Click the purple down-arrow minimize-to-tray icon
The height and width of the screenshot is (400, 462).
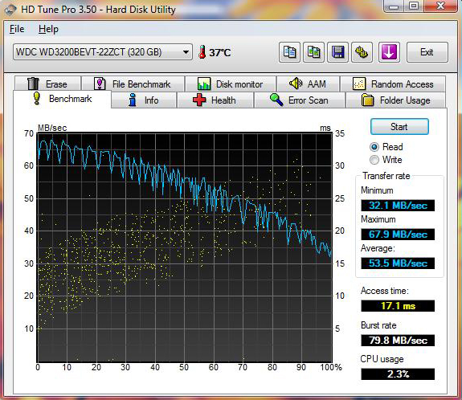[x=389, y=52]
